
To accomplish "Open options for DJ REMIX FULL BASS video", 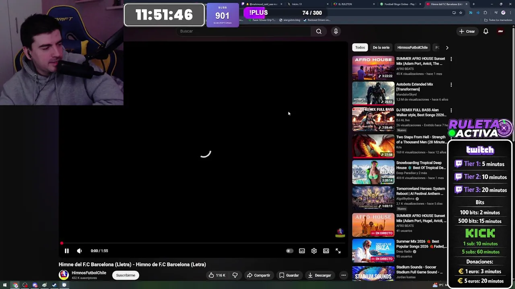I will [x=451, y=110].
